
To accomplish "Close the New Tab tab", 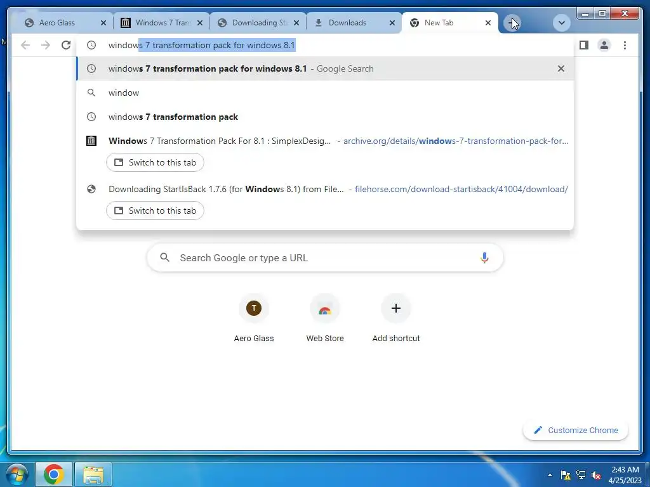I will click(x=488, y=23).
